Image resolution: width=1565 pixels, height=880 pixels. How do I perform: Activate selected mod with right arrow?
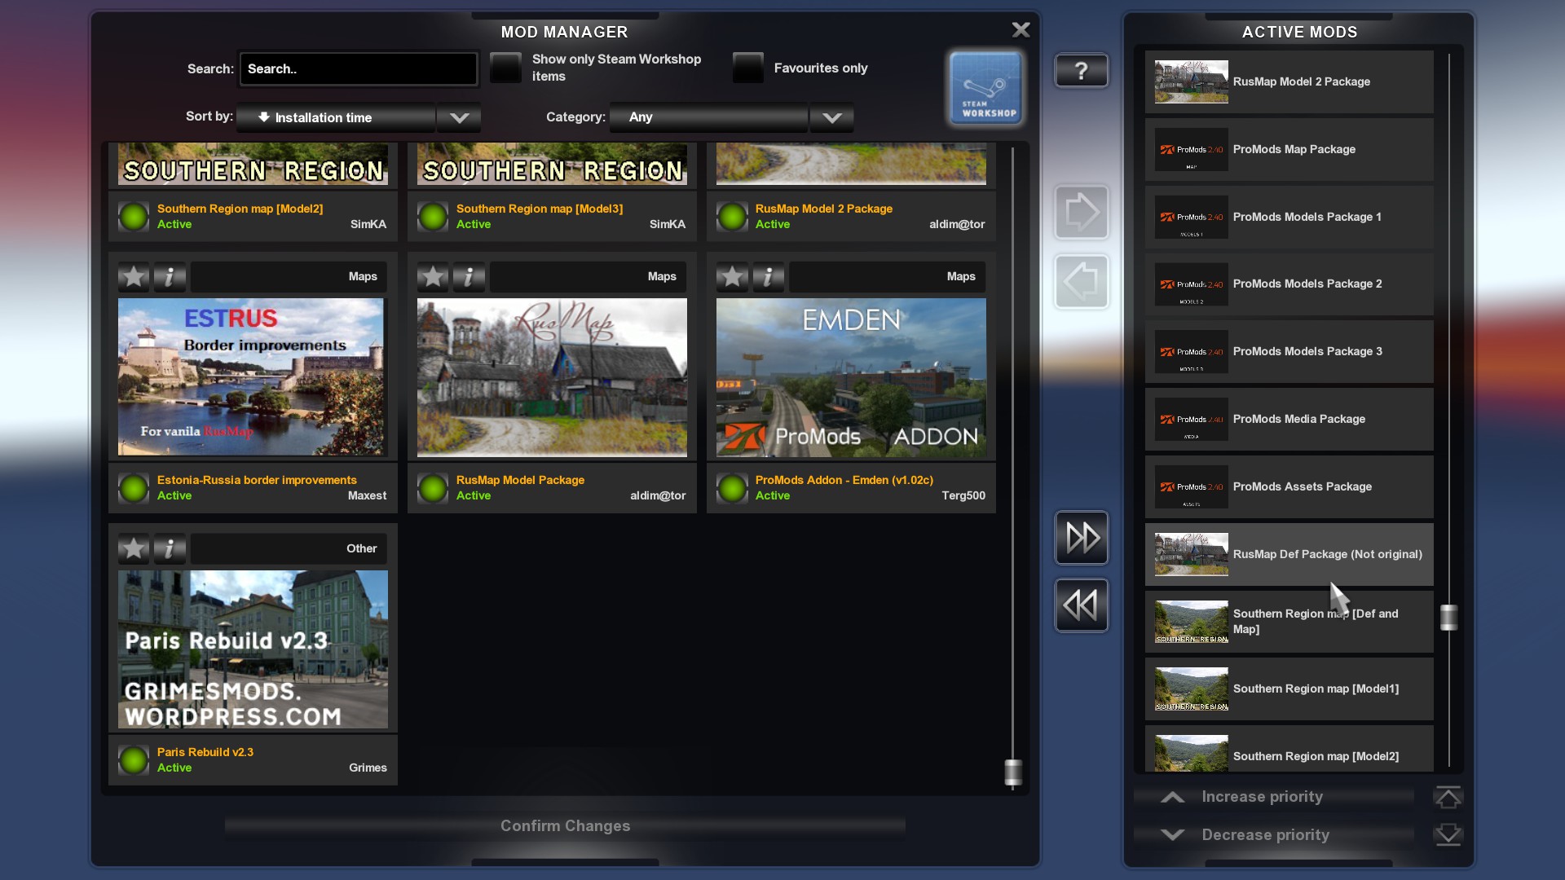click(x=1081, y=212)
